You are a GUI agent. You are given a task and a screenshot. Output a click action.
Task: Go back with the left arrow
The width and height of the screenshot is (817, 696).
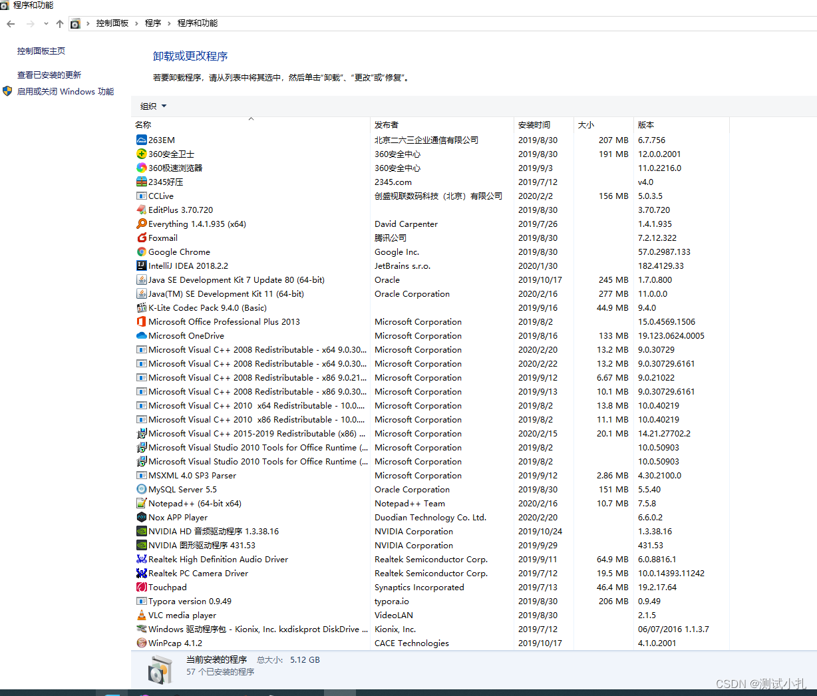click(x=11, y=23)
